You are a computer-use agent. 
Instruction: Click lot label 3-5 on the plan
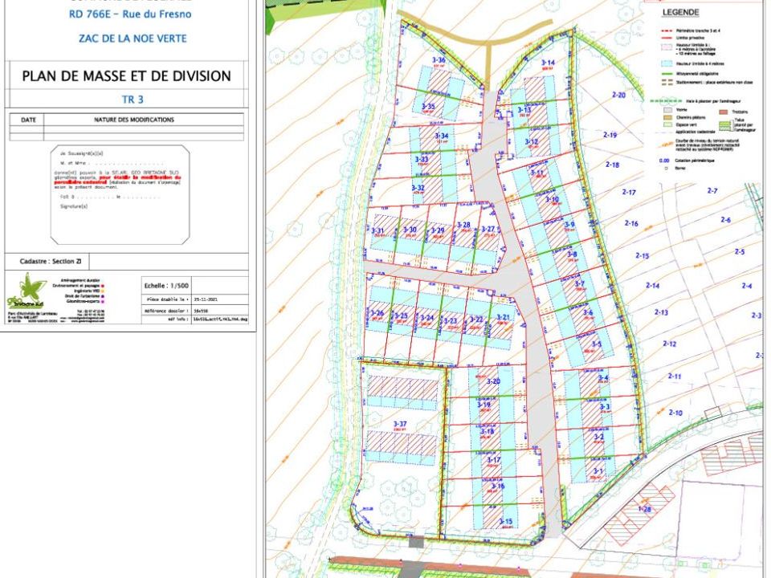(x=597, y=344)
